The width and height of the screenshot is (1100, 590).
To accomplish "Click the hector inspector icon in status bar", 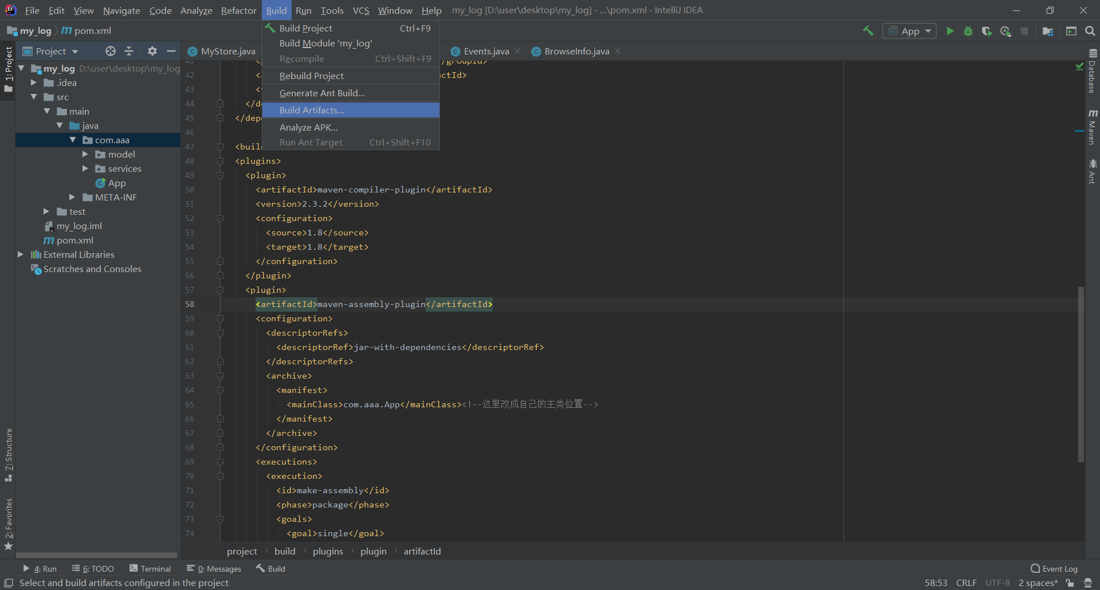I will [1088, 583].
